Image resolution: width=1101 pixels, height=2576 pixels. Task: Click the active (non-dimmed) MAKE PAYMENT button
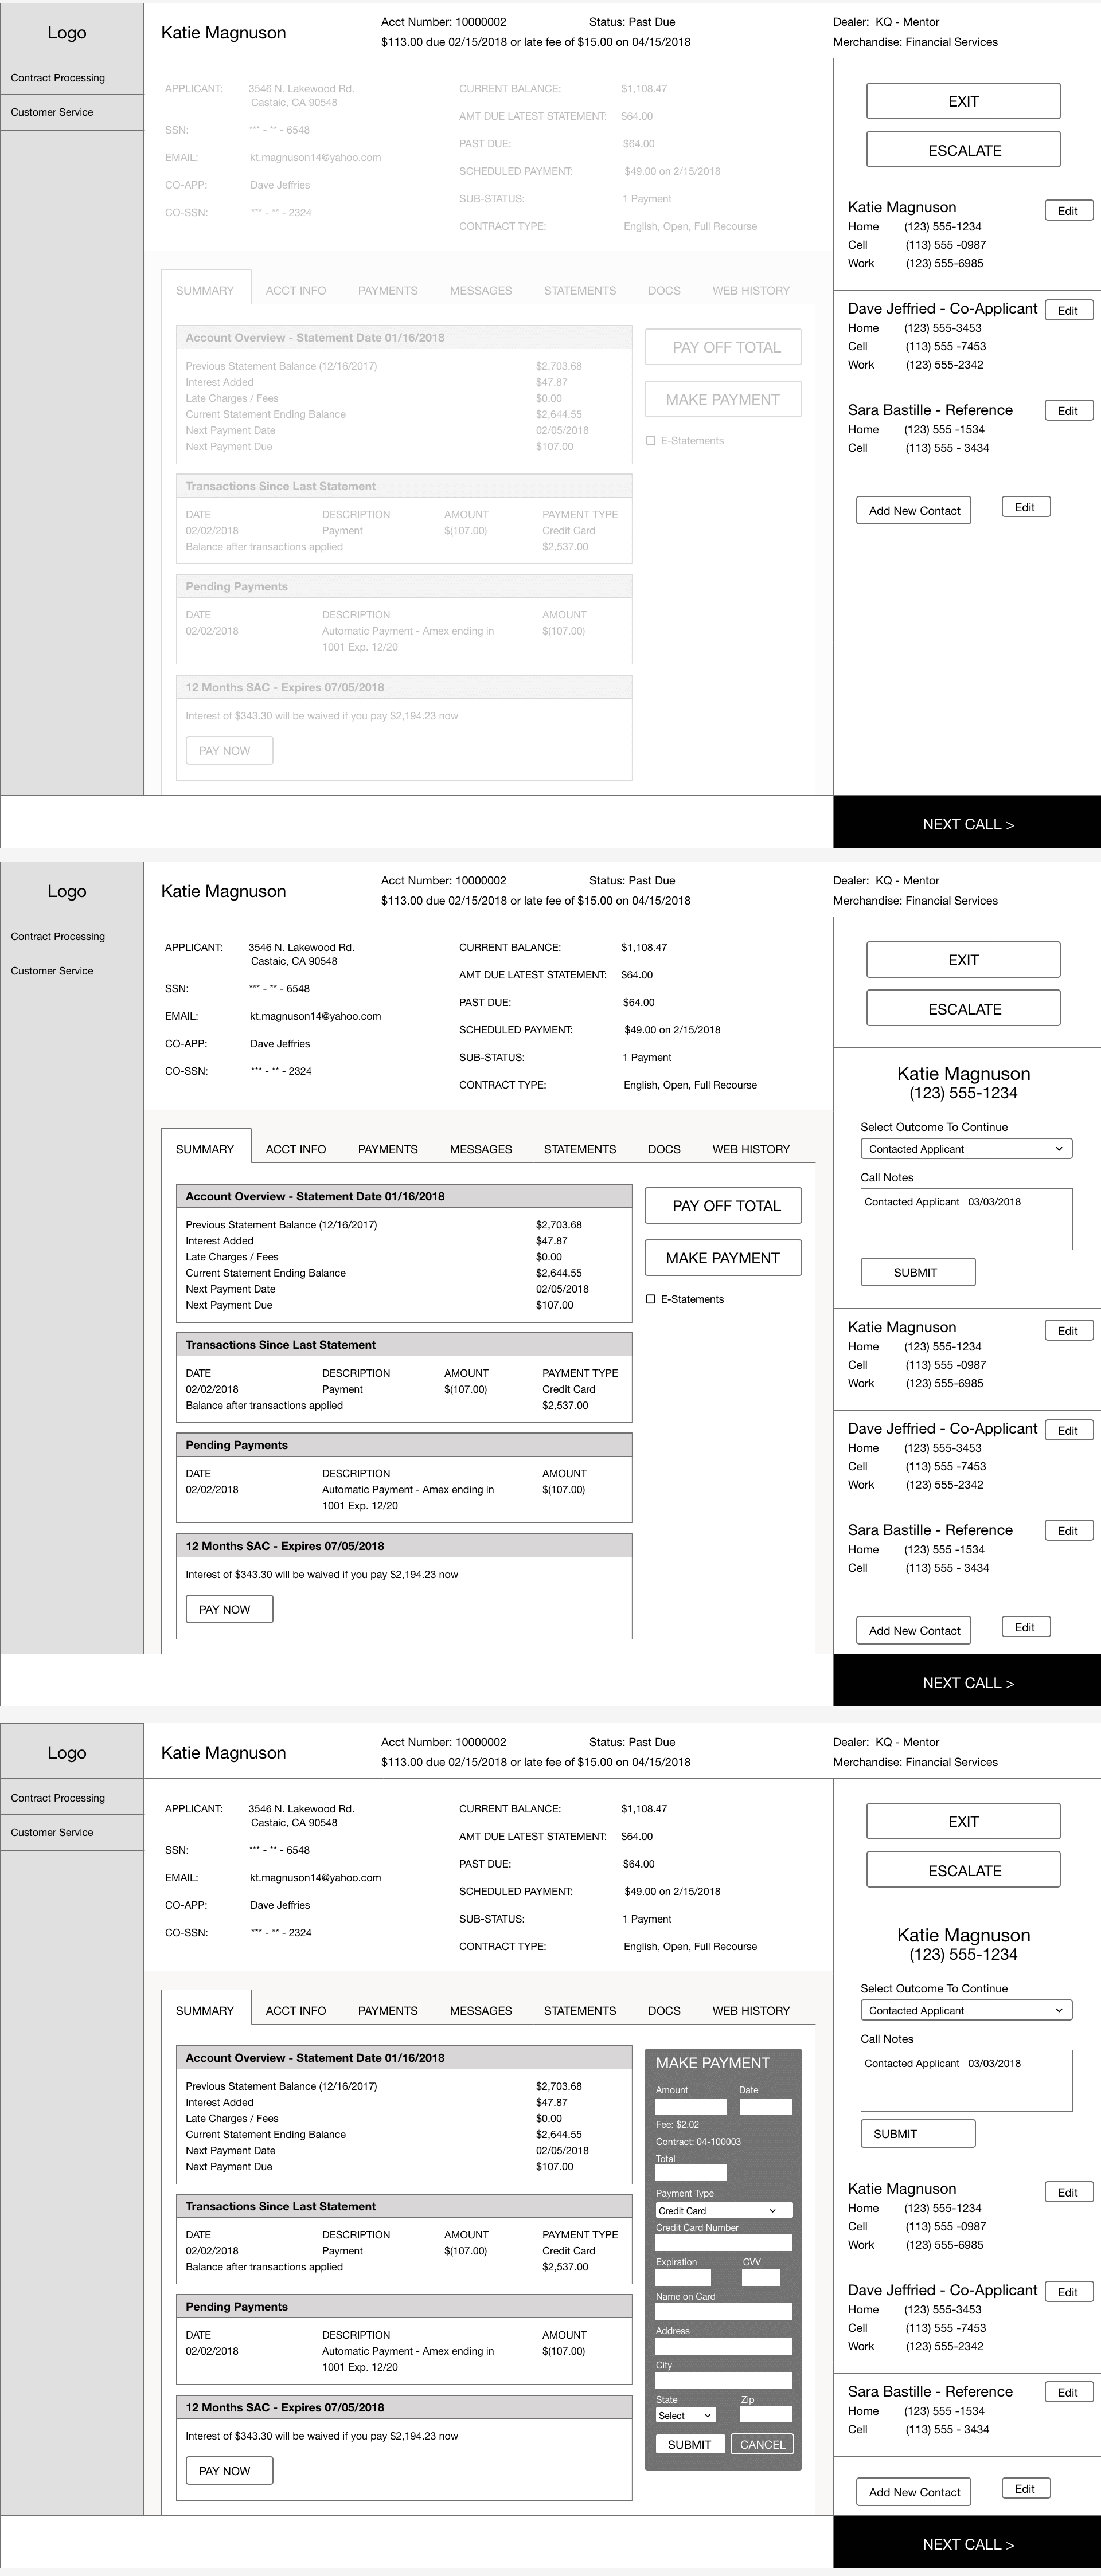coord(723,1258)
